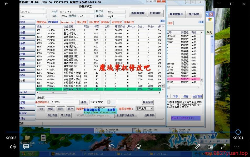This screenshot has height=157, width=250.
Task: Select table row numbered 4371
Action: (x=99, y=30)
